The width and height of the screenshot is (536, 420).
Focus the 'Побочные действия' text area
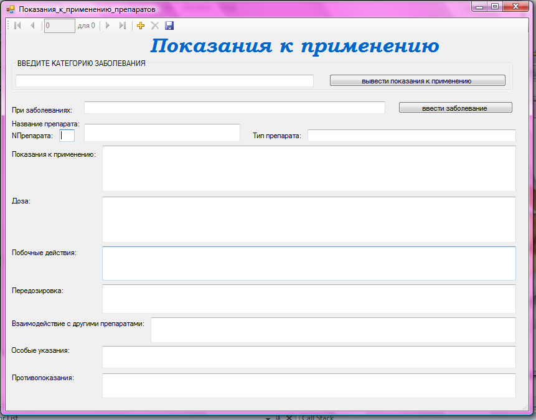[309, 263]
